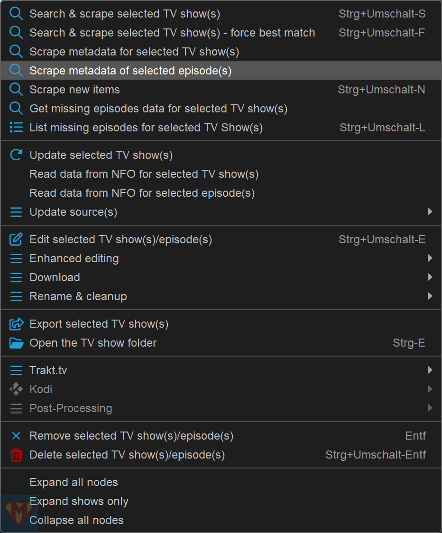The height and width of the screenshot is (533, 442).
Task: Select Scrape metadata of selected episode(s)
Action: (130, 71)
